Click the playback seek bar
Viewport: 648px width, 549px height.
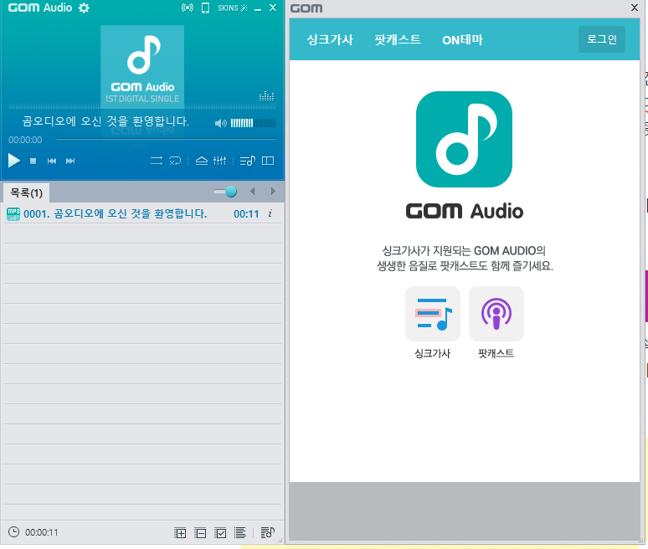pos(166,139)
